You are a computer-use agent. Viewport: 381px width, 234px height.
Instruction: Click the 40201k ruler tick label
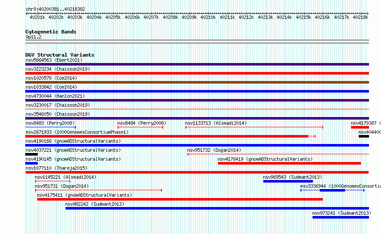click(37, 17)
